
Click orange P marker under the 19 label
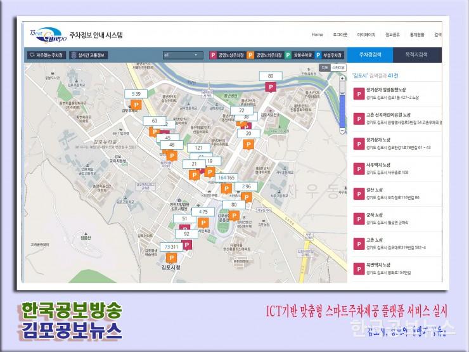(210, 172)
